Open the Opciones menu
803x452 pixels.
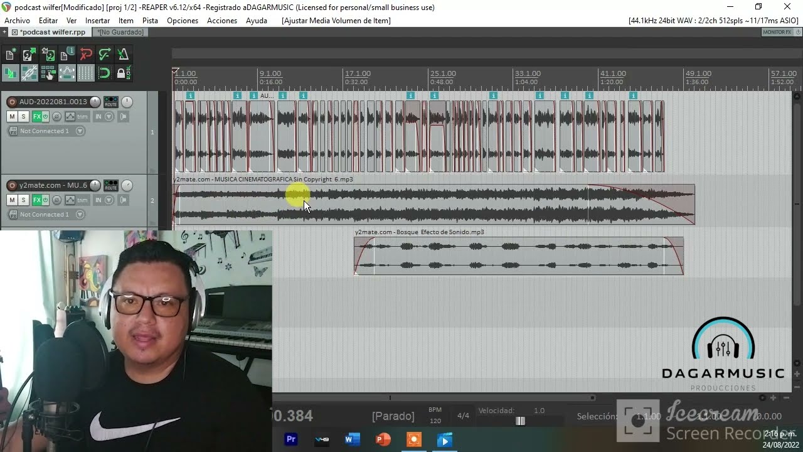183,21
